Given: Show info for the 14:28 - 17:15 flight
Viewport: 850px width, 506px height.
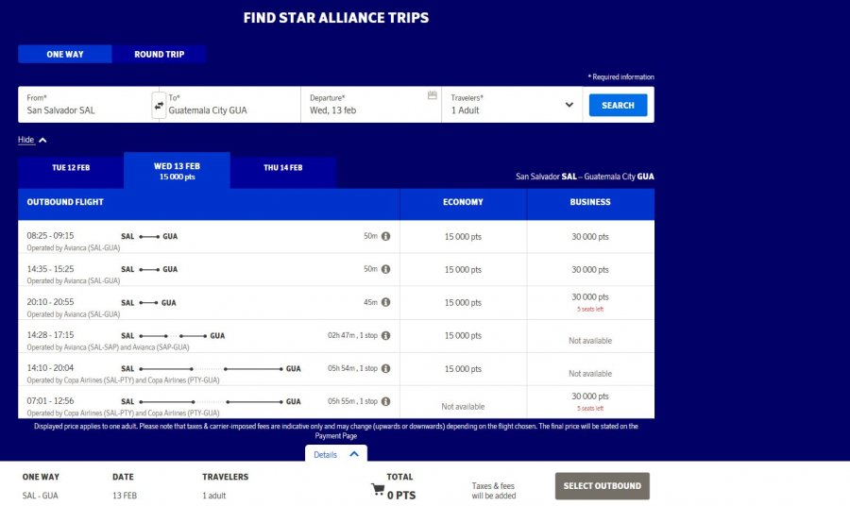Looking at the screenshot, I should [385, 335].
